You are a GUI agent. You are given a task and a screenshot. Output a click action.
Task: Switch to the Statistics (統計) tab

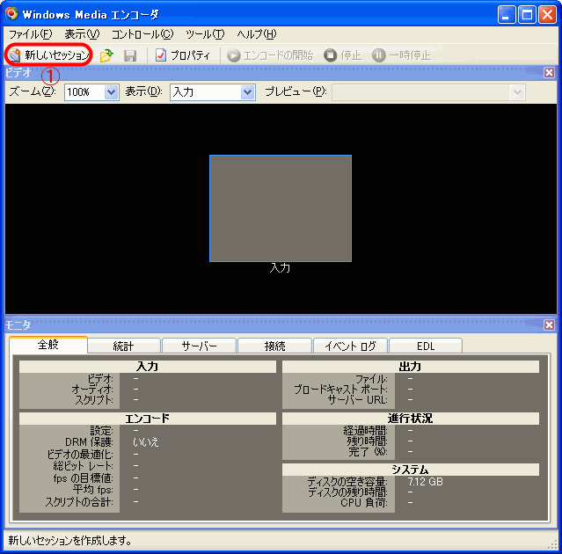pyautogui.click(x=124, y=346)
